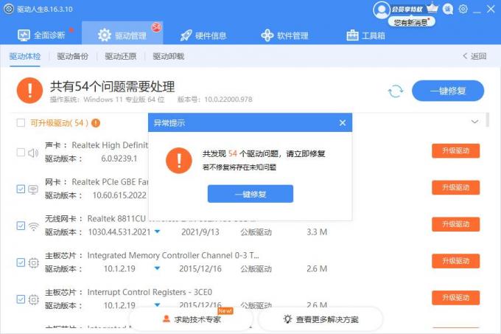Open version dropdown for Integrated Memory Controller
The height and width of the screenshot is (334, 501).
[157, 268]
